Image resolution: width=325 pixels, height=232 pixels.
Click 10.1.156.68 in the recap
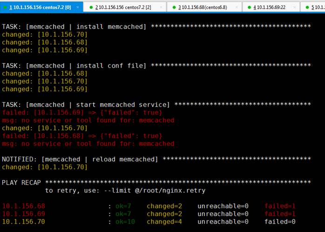click(23, 206)
